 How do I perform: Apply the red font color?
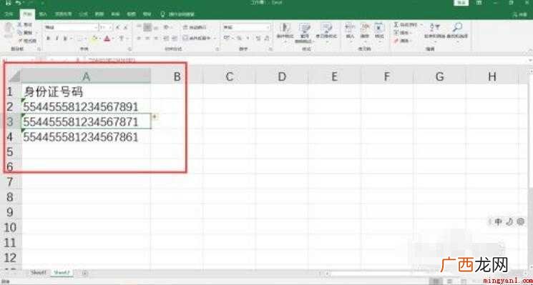click(107, 39)
